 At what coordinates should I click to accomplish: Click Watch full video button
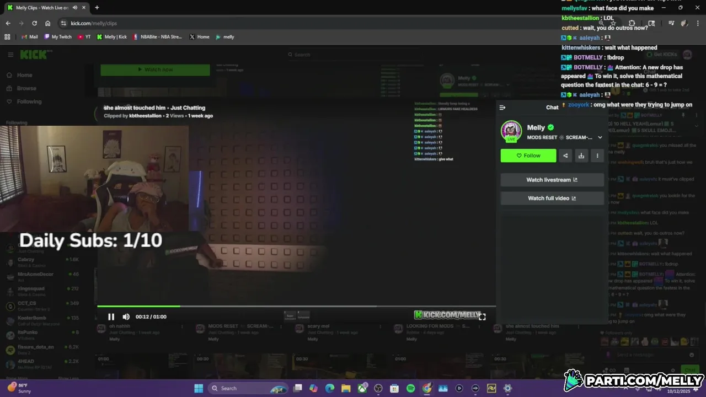pyautogui.click(x=552, y=198)
